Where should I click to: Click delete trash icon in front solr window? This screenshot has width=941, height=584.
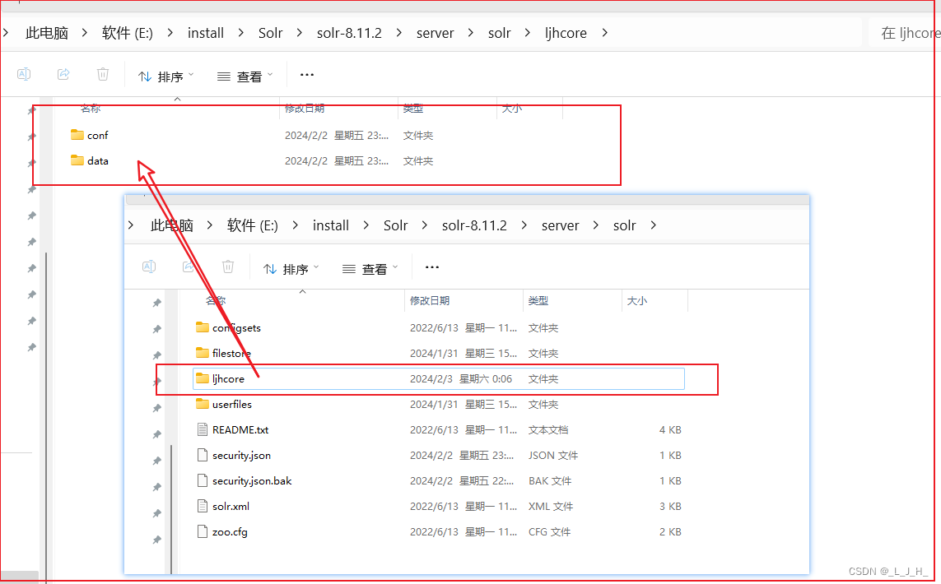point(227,267)
